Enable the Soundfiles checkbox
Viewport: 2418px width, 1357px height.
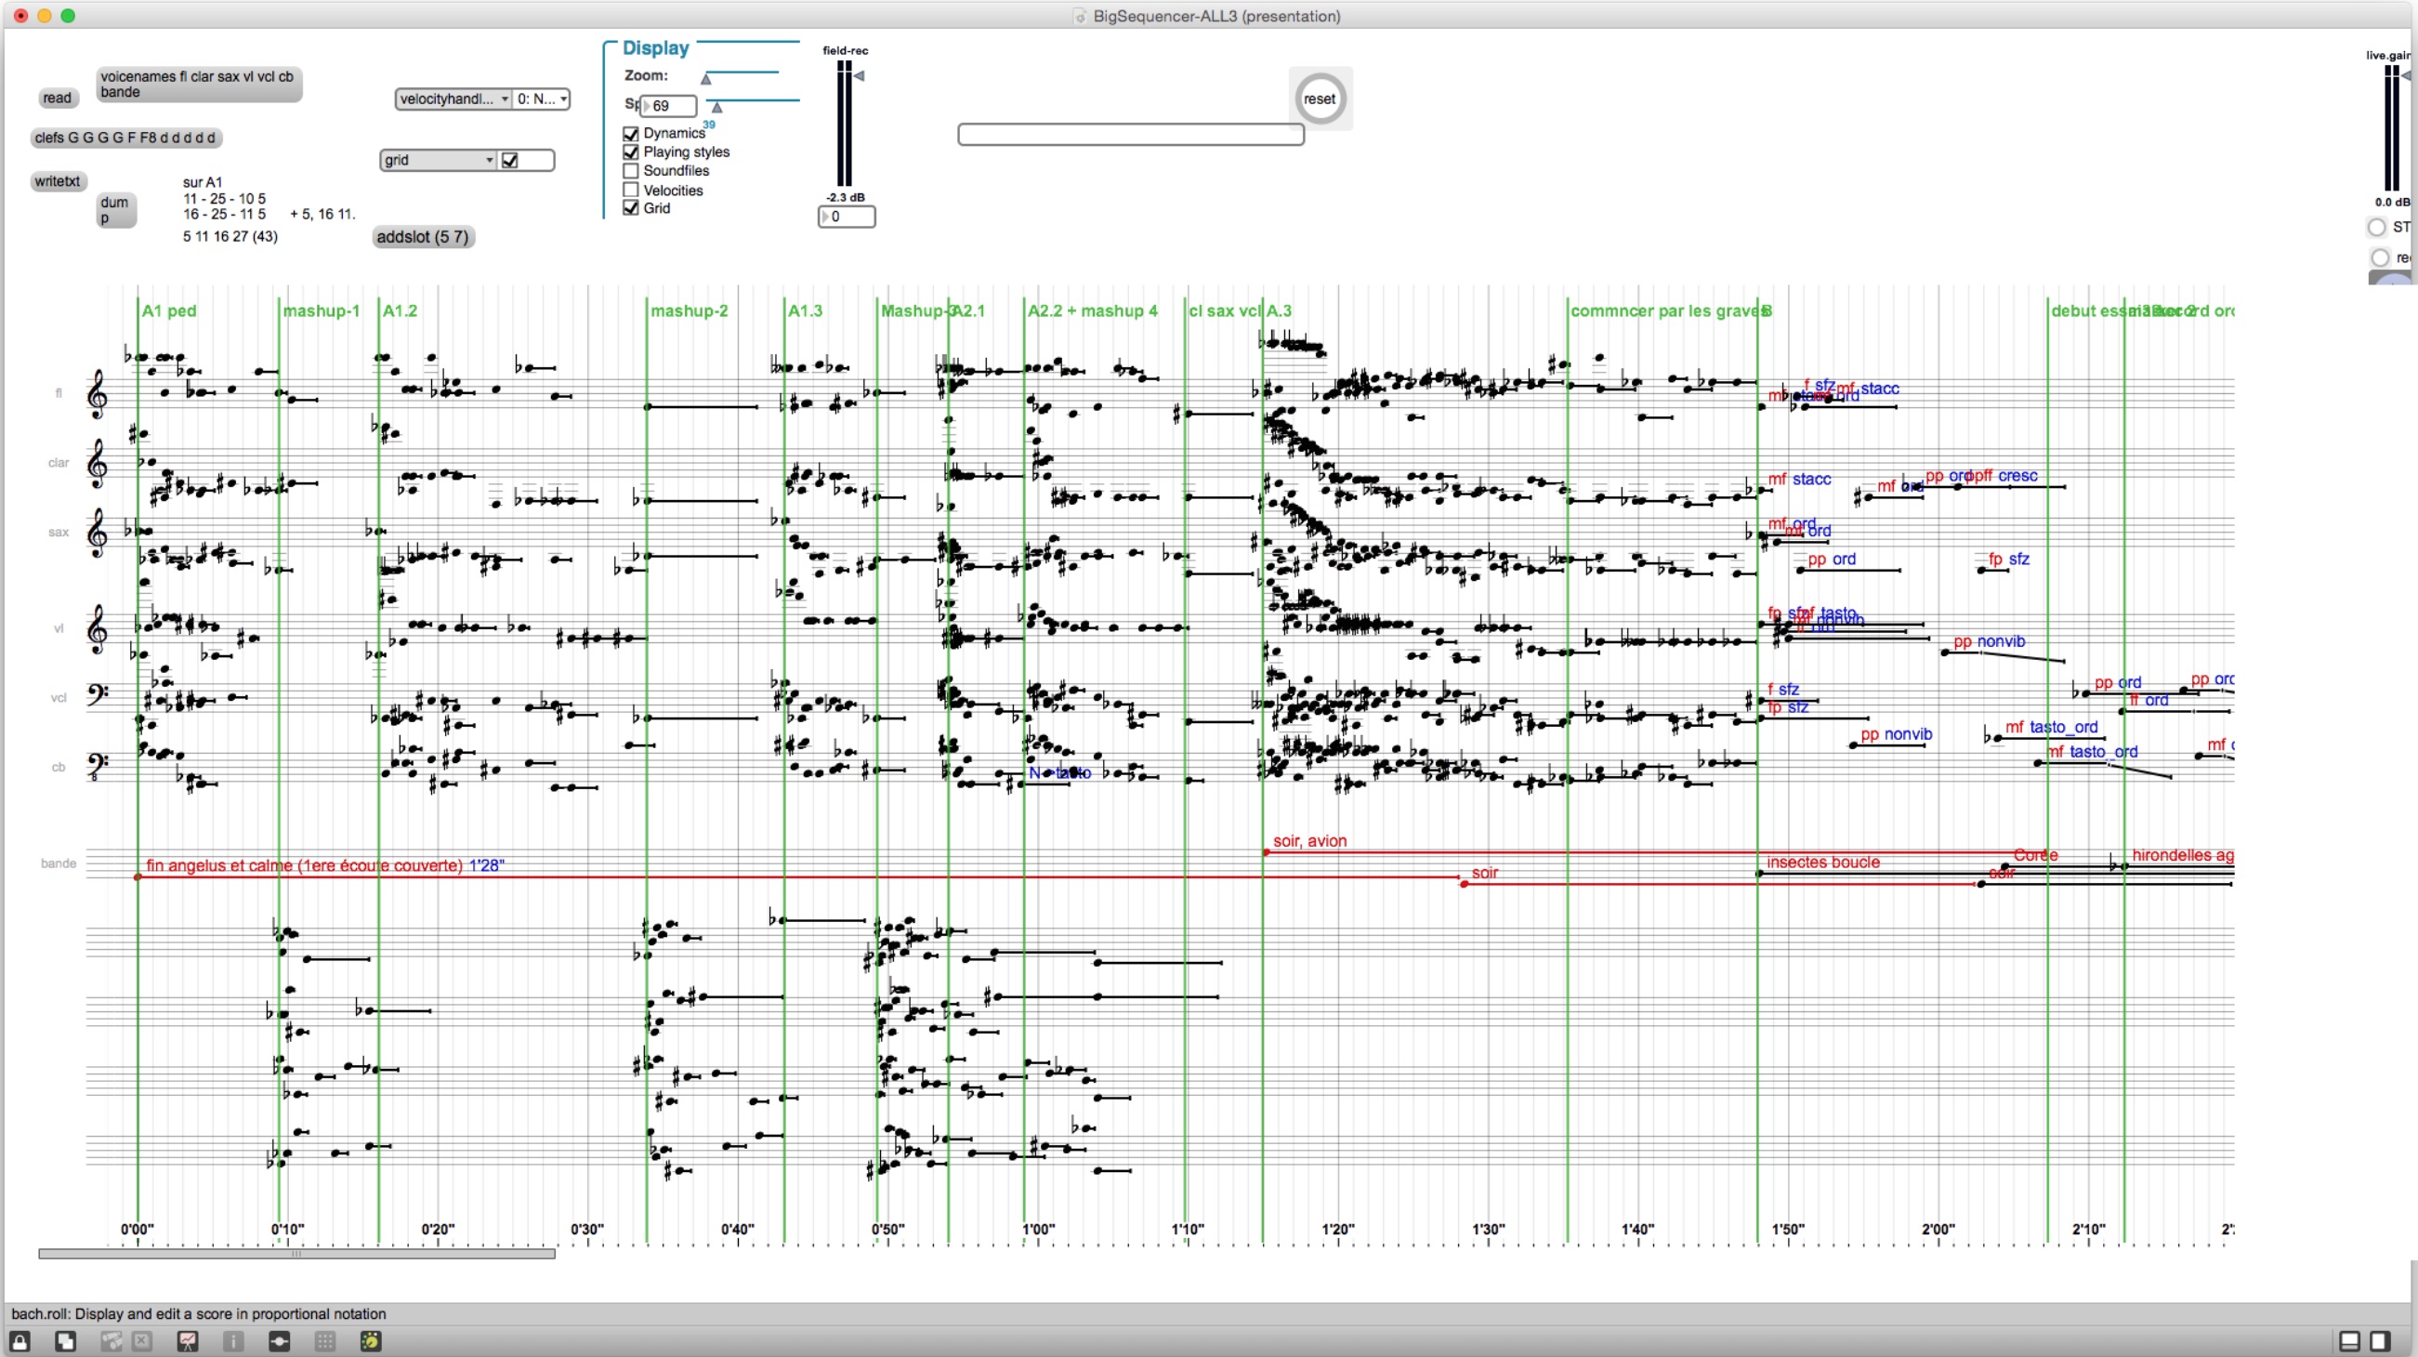tap(631, 171)
